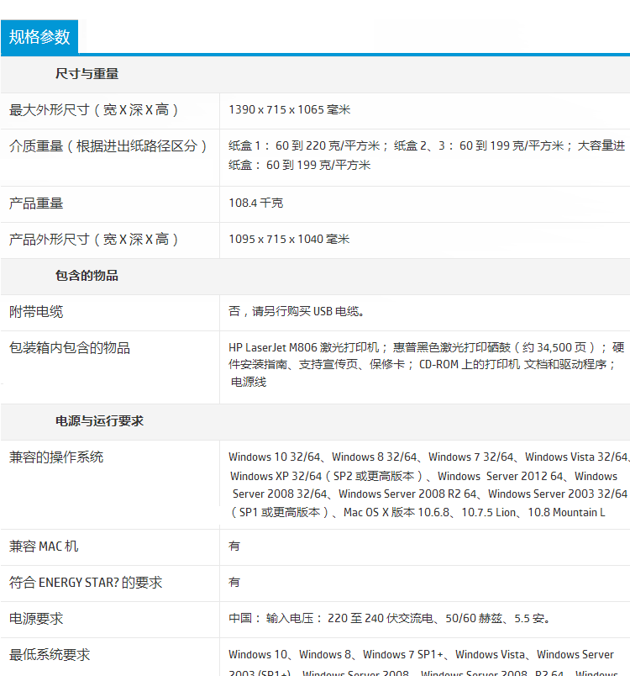Click the 最大外形尺寸（宽 X 深 X 高） label
Viewport: 630px width, 676px height.
pos(94,110)
